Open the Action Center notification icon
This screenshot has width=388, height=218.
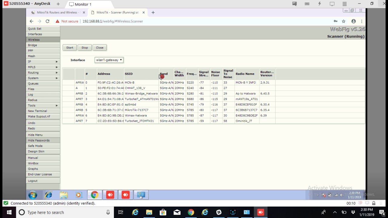pyautogui.click(x=382, y=212)
